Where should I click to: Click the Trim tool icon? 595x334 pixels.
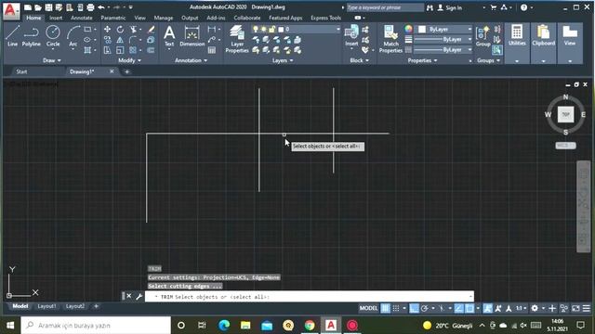(x=133, y=29)
